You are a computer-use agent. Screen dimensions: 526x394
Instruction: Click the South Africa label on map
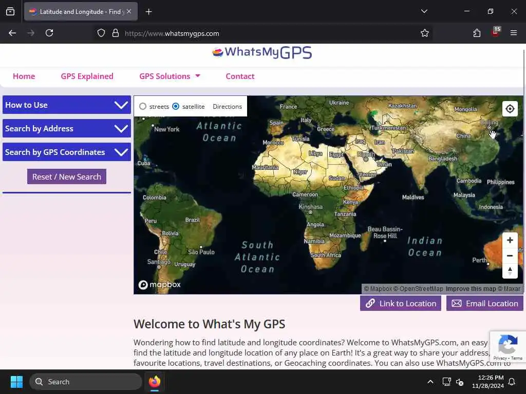[326, 255]
